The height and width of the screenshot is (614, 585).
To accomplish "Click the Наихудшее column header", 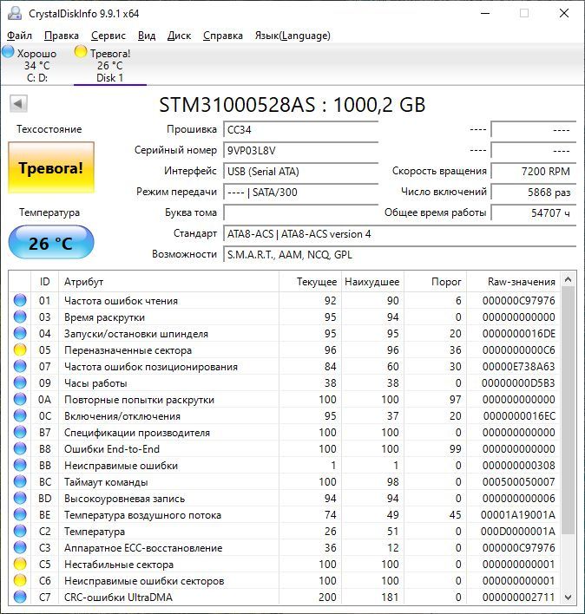I will [x=372, y=282].
